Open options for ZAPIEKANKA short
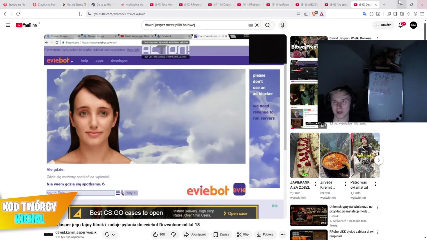Image resolution: width=427 pixels, height=240 pixels. pos(315,184)
